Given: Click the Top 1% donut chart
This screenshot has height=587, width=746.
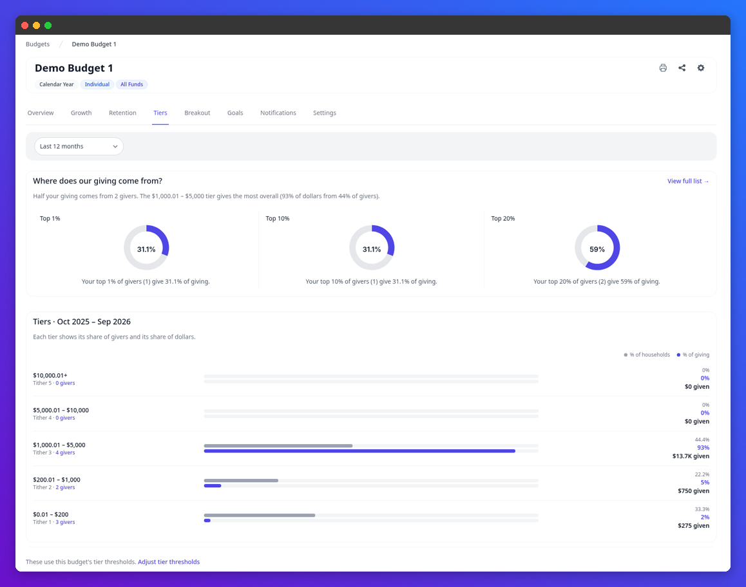Looking at the screenshot, I should tap(146, 248).
